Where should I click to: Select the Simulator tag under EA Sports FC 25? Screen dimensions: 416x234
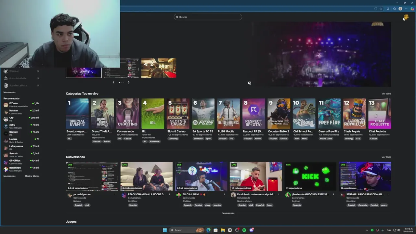click(198, 138)
